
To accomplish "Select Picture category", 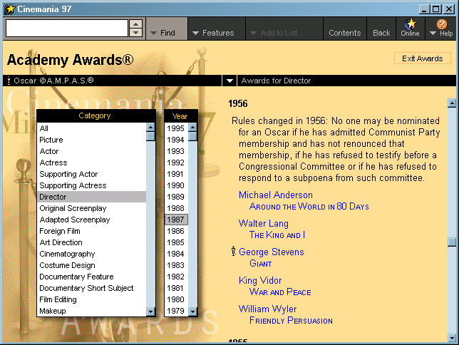I will [x=92, y=140].
